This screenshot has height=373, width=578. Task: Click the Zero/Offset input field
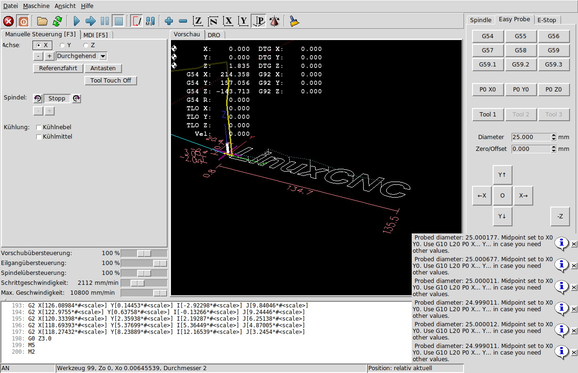pyautogui.click(x=531, y=149)
